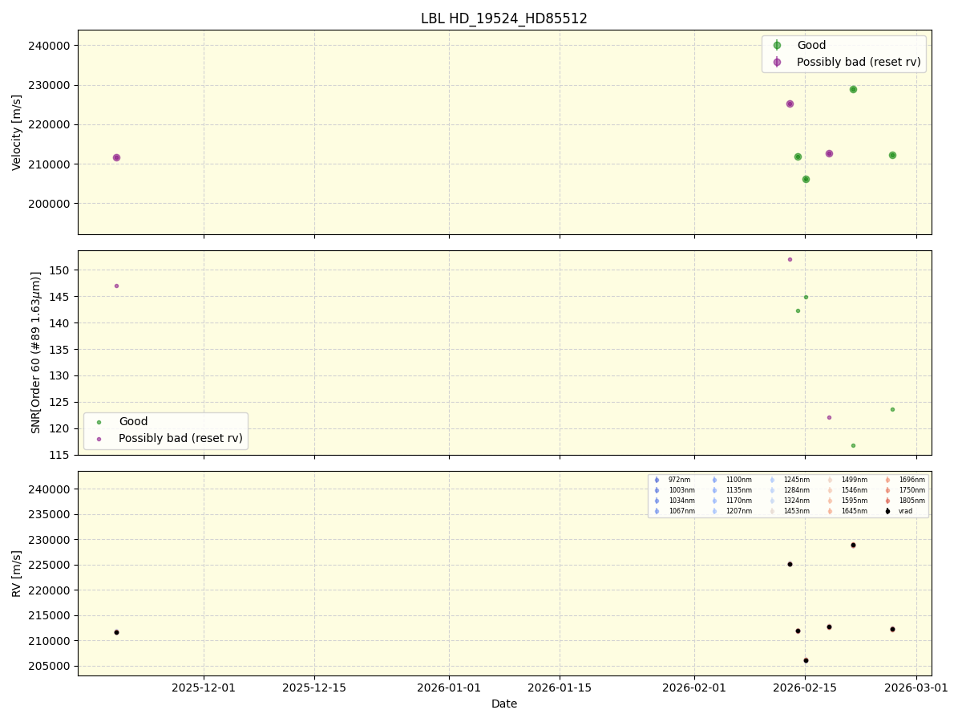Screen dimensions: 962x722
Task: Click the last black point in RV panel
Action: click(x=892, y=629)
